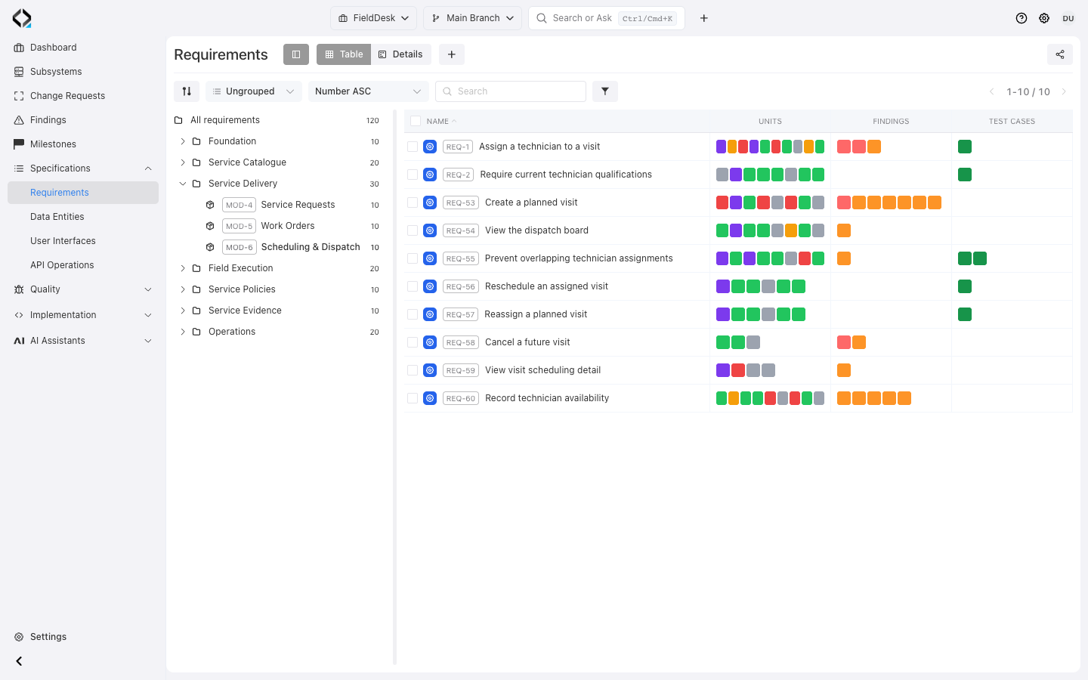Focus the requirements Search field
This screenshot has width=1088, height=680.
tap(511, 91)
